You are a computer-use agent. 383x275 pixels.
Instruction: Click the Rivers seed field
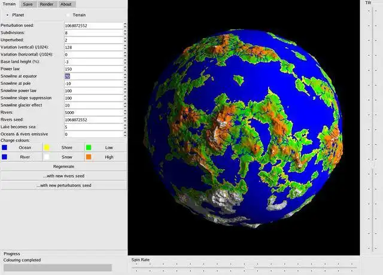(x=94, y=120)
